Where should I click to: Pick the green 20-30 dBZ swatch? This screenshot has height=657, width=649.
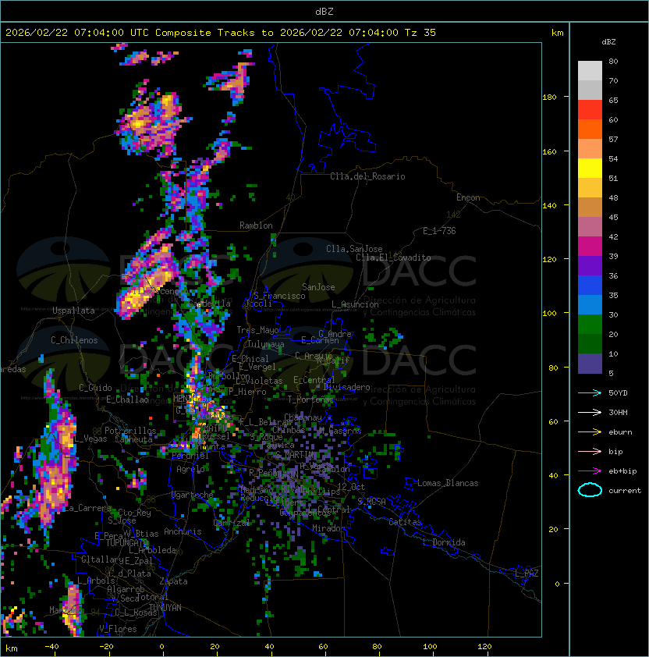pyautogui.click(x=590, y=325)
